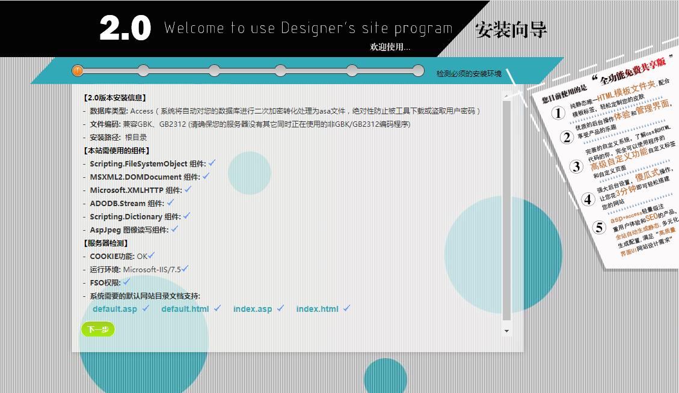Image resolution: width=679 pixels, height=393 pixels.
Task: Click circled number 2 on the flyer
Action: coord(567,138)
